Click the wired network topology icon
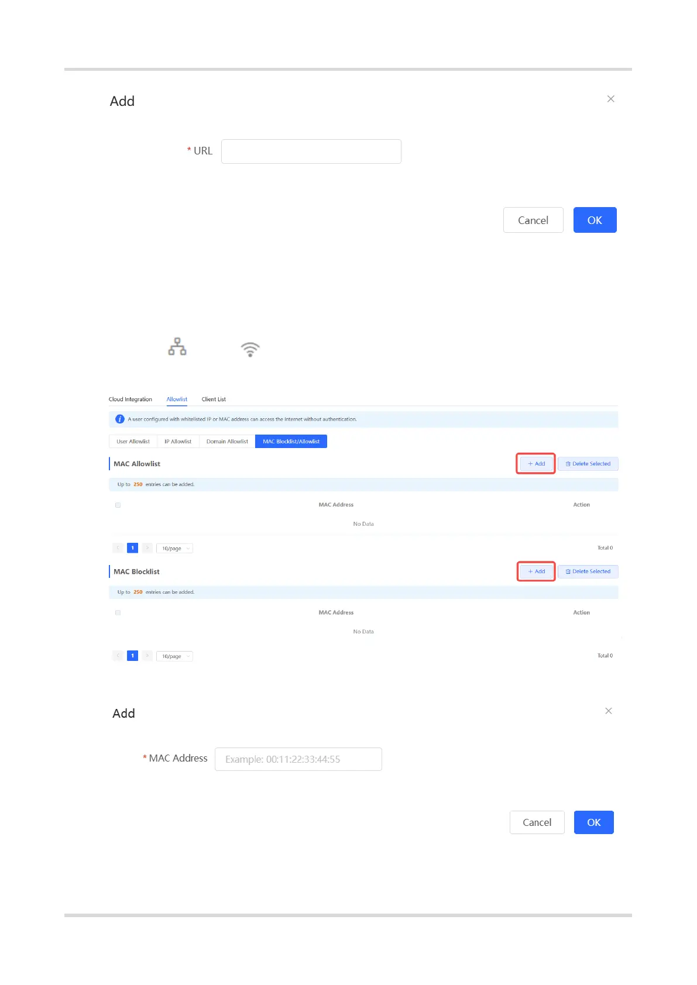Viewport: 697px width, 985px height. point(177,347)
